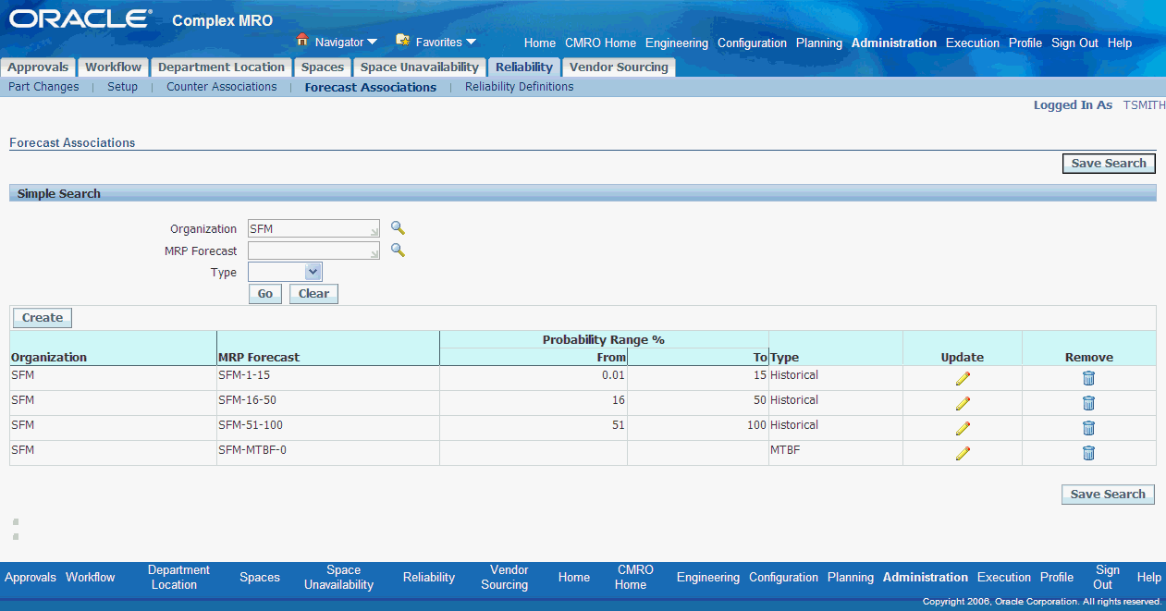Click the trash remove icon for SFM-MTBF-0
The height and width of the screenshot is (611, 1166).
pyautogui.click(x=1088, y=453)
